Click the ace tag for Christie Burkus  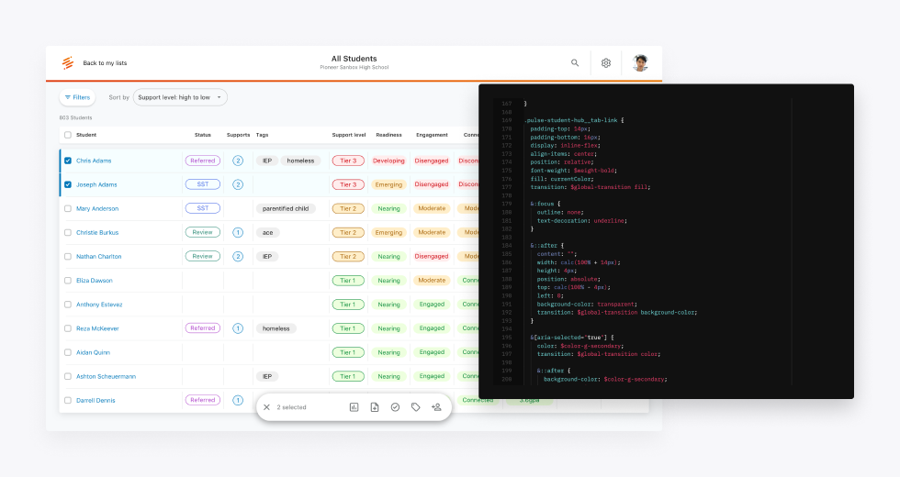[x=267, y=233]
